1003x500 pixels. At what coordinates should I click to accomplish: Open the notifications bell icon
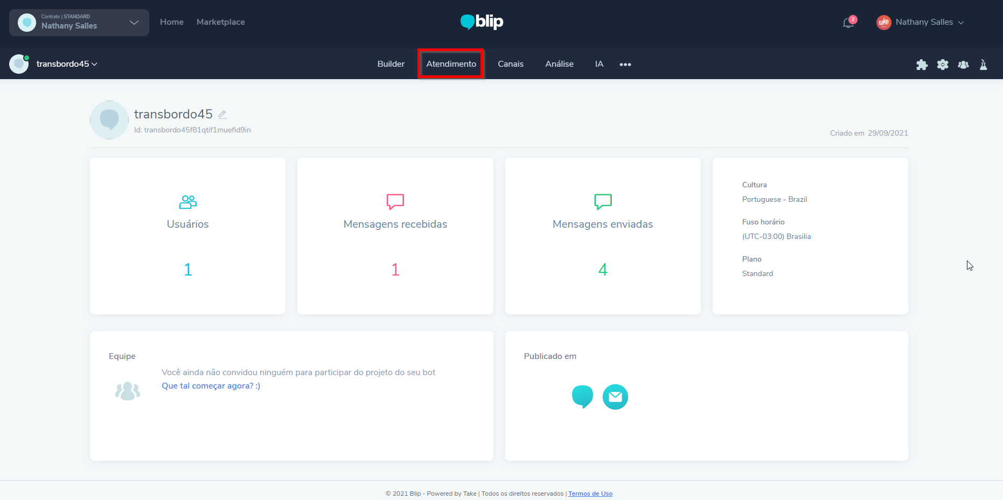coord(848,23)
